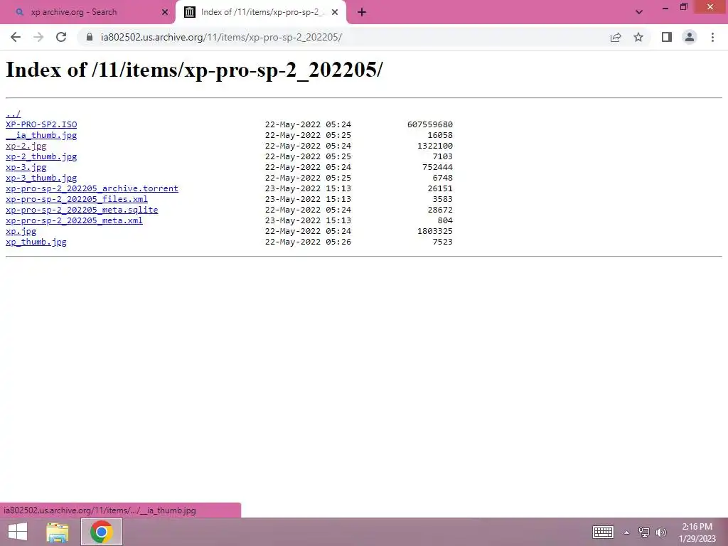Open xp_thumb.jpg link
This screenshot has width=728, height=546.
(x=36, y=242)
